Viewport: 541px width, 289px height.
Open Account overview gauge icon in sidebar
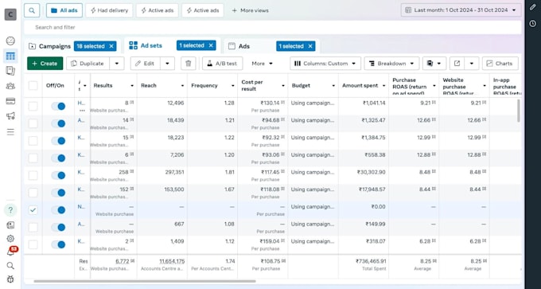click(x=10, y=41)
